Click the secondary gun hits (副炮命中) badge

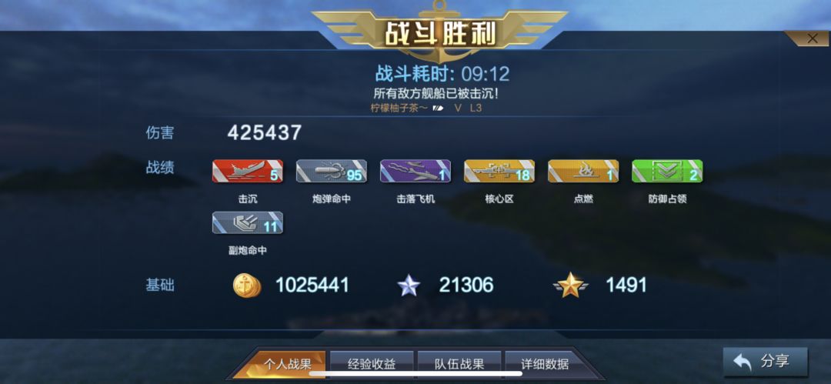point(248,222)
